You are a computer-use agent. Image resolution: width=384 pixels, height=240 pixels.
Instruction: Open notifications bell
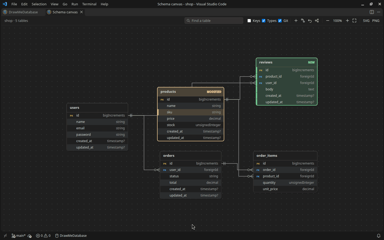[x=379, y=236]
